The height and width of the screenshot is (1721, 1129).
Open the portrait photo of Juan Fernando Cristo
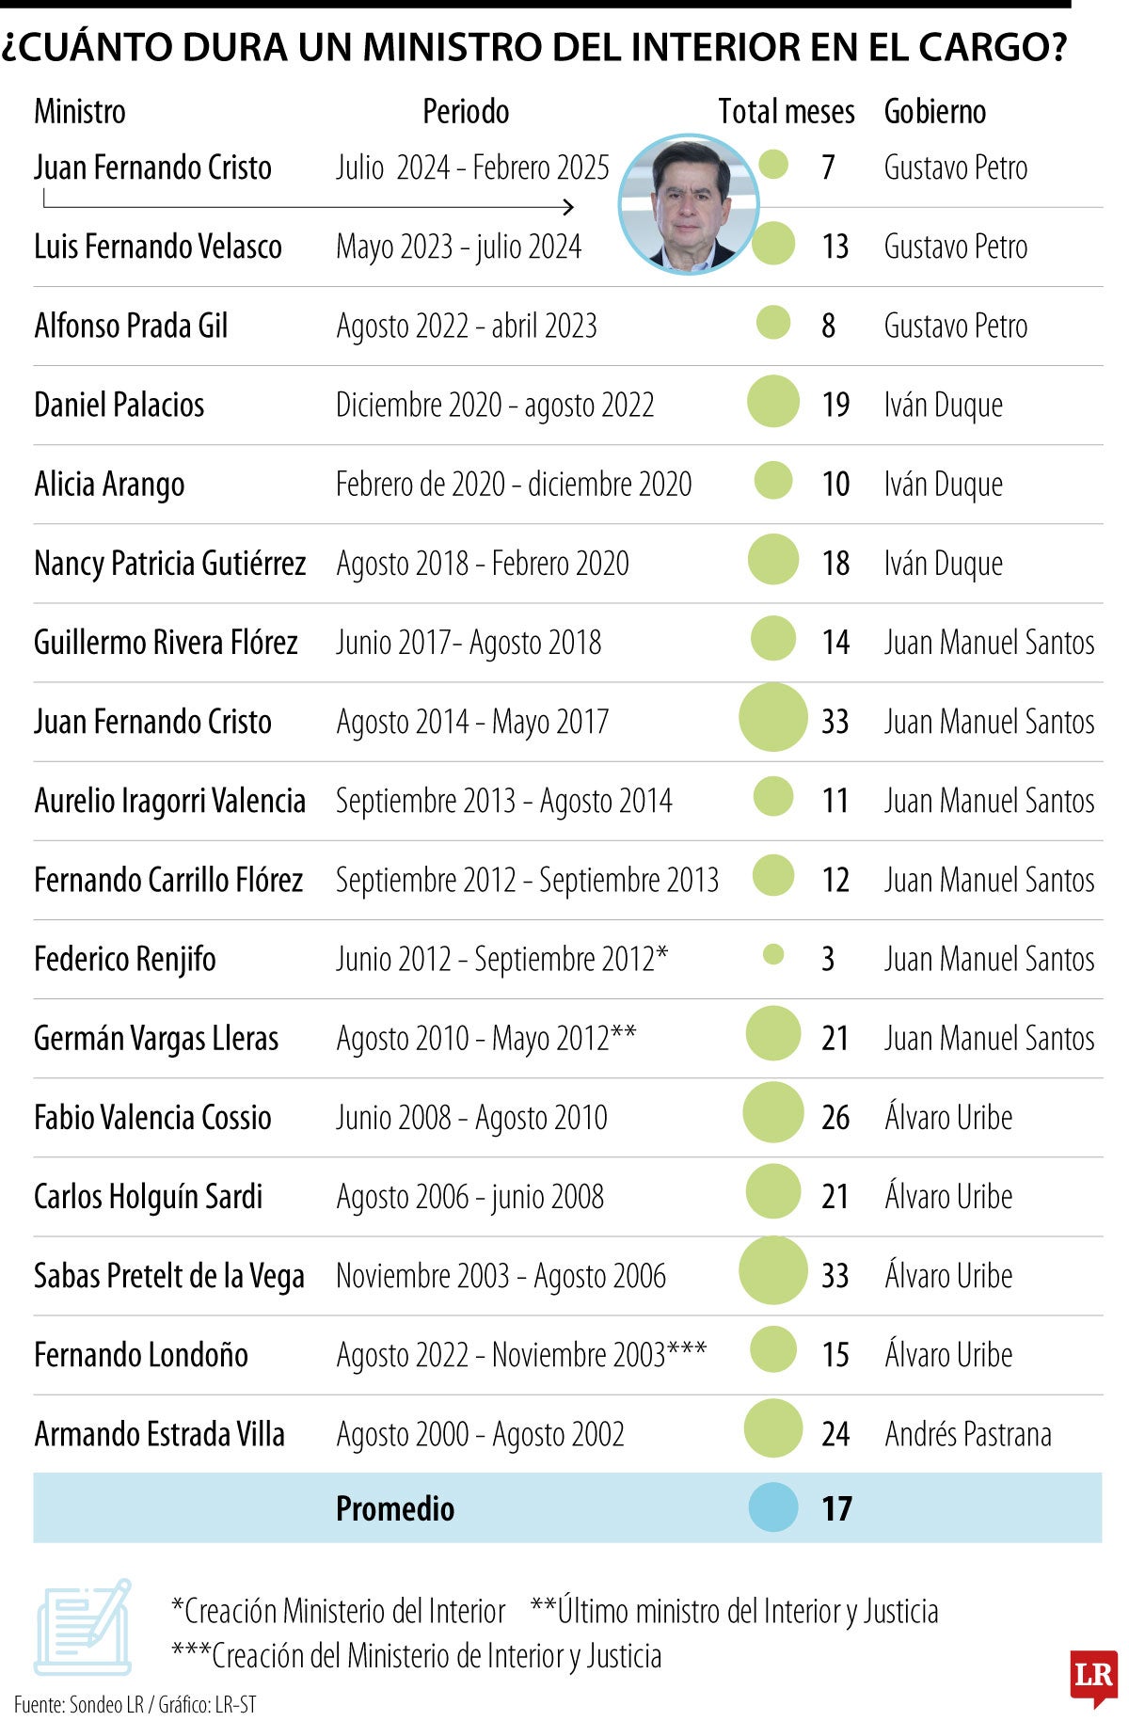[x=689, y=204]
